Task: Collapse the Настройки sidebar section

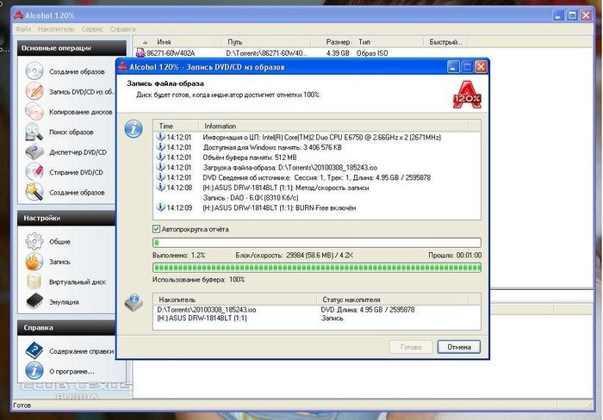Action: click(x=108, y=220)
